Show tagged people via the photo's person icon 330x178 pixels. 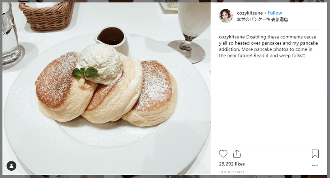click(x=11, y=166)
